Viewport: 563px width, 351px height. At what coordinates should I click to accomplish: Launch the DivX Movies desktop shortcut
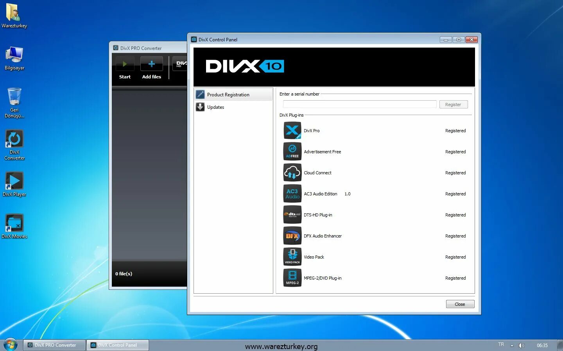(14, 226)
